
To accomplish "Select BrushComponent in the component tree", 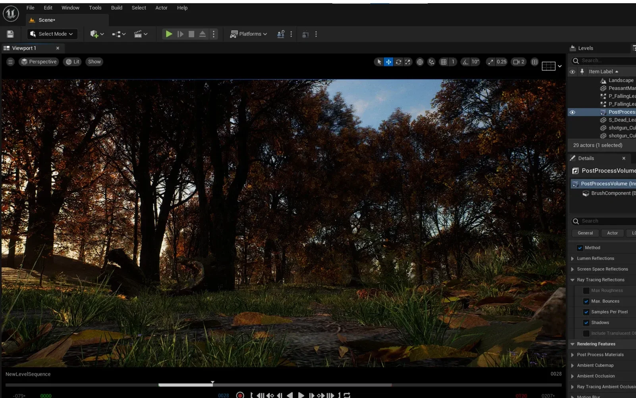I will [x=613, y=193].
